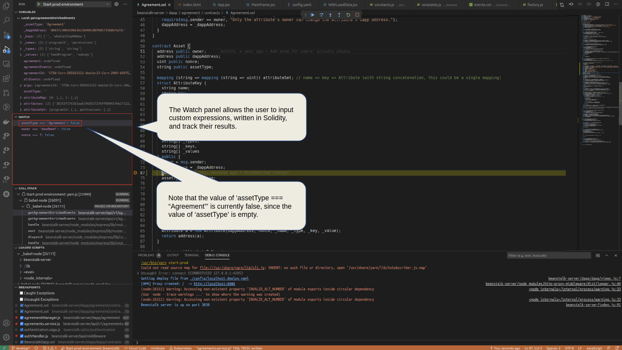622x350 pixels.
Task: Enable Caught Exceptions breakpoint checkbox
Action: (21, 293)
